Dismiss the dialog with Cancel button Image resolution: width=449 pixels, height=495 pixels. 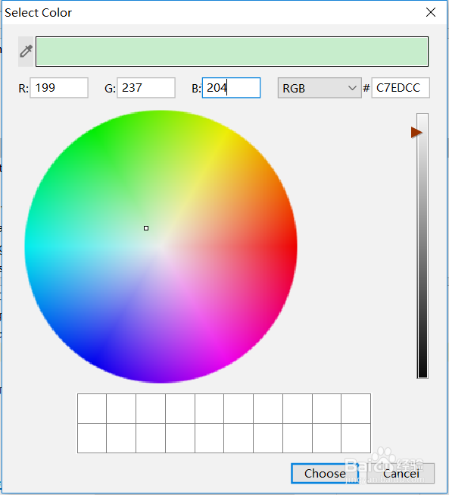pos(401,473)
